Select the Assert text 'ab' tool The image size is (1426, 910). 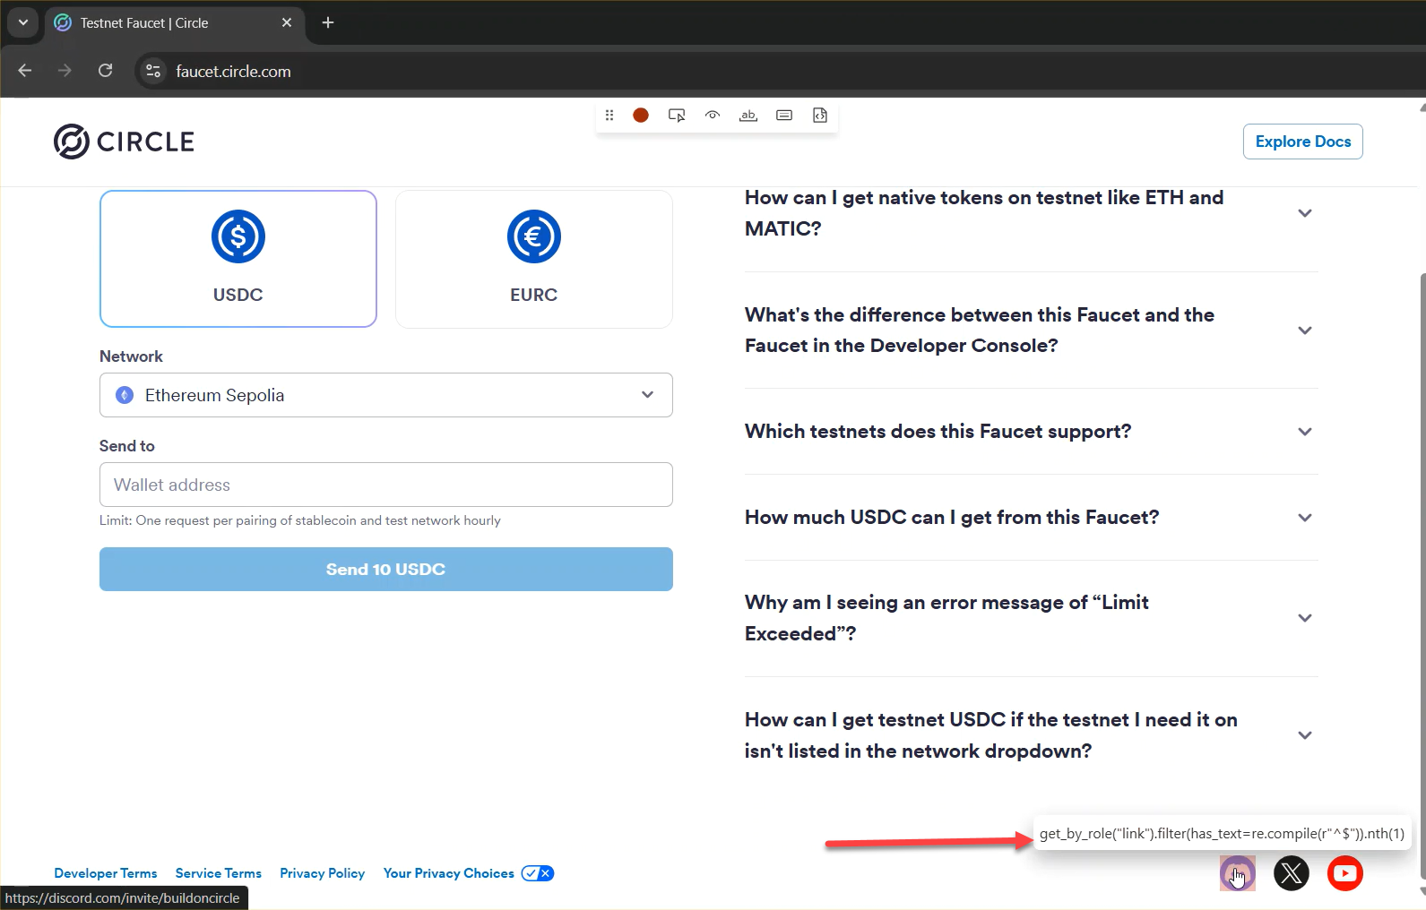pos(748,116)
